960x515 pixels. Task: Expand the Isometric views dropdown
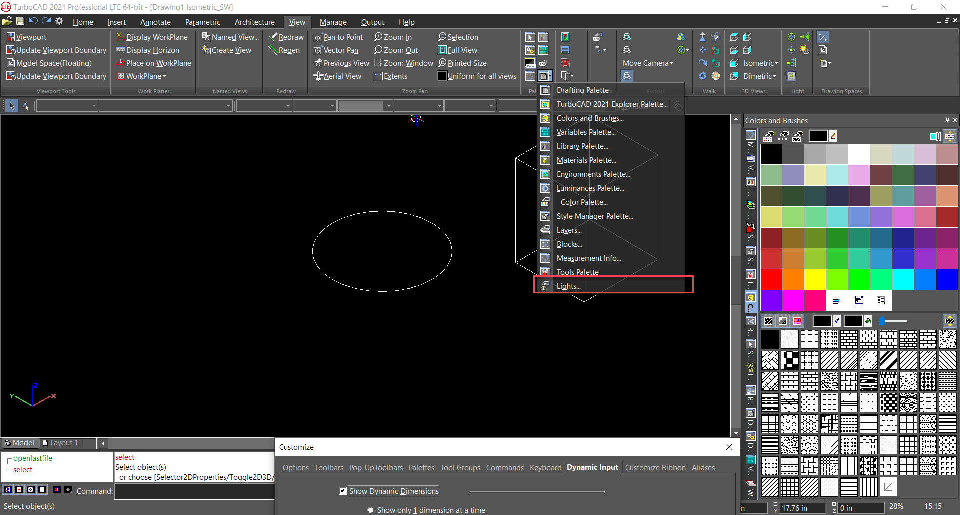coord(776,63)
